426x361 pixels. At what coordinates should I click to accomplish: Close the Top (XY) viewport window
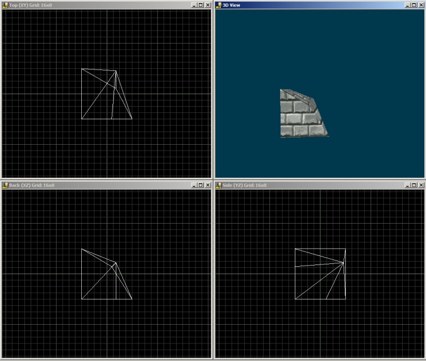[x=208, y=5]
